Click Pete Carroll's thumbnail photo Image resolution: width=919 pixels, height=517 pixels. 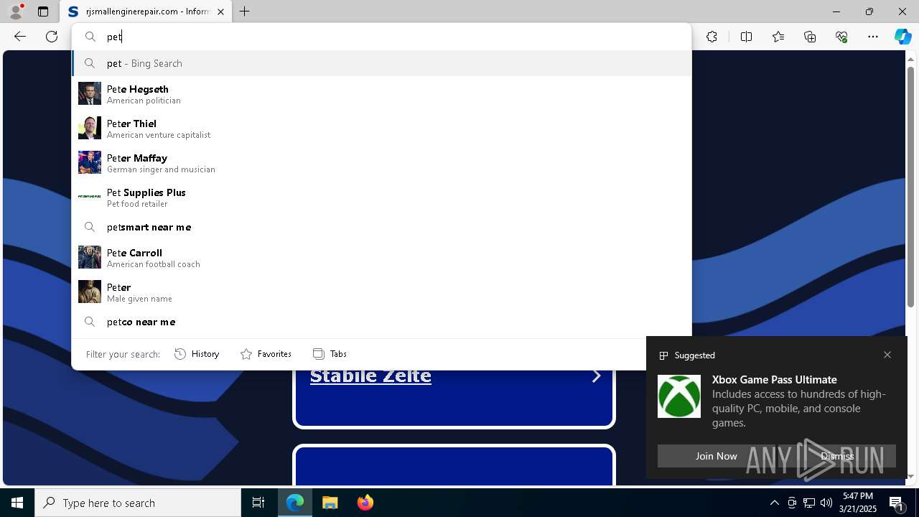[90, 257]
